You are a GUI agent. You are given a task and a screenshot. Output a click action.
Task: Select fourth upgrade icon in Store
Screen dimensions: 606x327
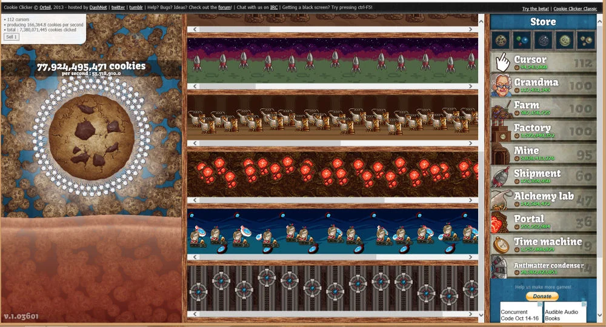(565, 40)
